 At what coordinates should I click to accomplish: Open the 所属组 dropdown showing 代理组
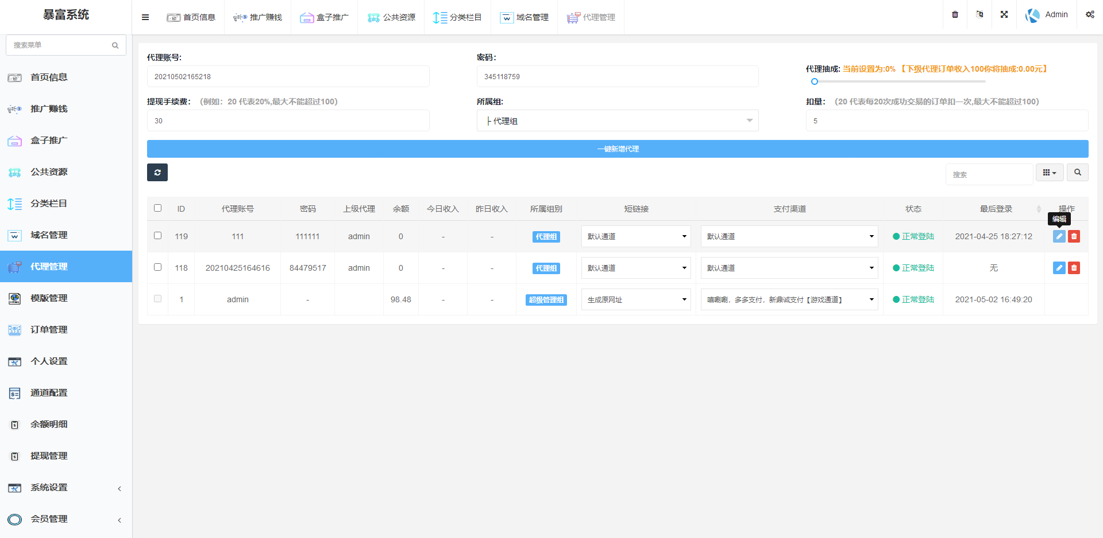coord(618,120)
